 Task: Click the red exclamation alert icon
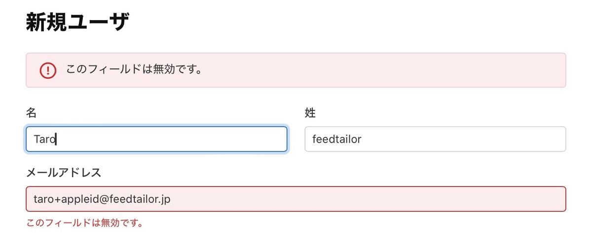pyautogui.click(x=48, y=70)
